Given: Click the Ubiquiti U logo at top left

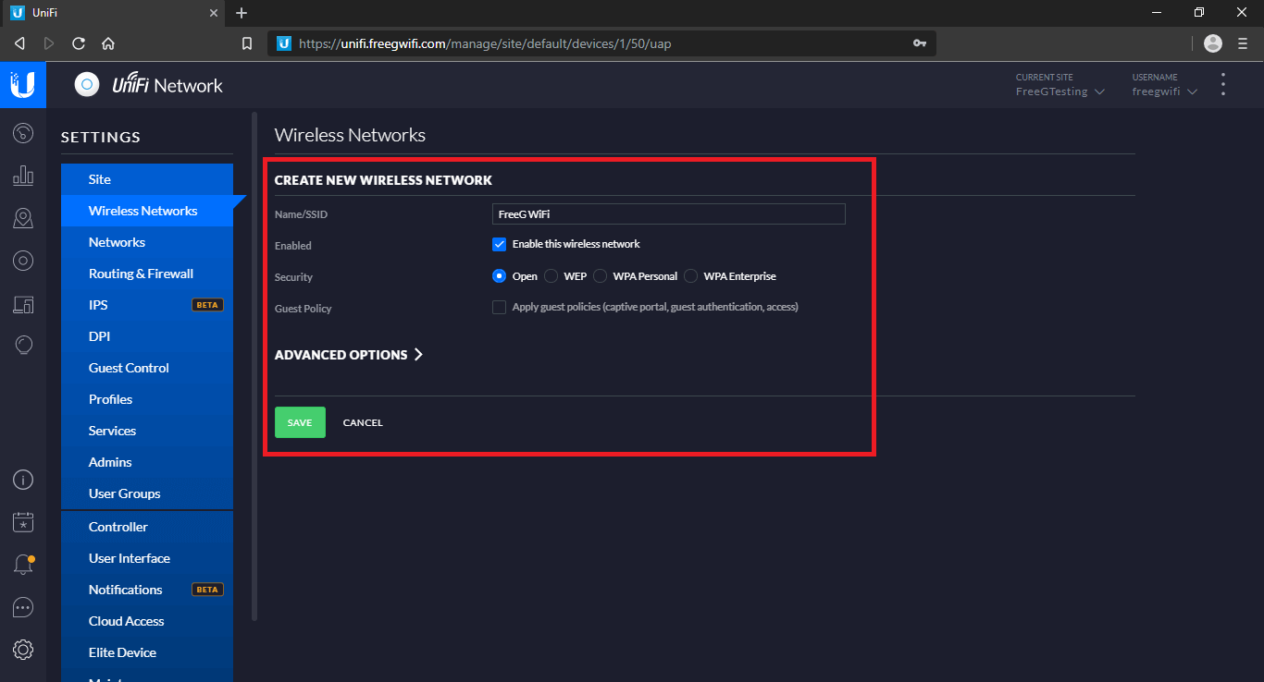Looking at the screenshot, I should 23,85.
